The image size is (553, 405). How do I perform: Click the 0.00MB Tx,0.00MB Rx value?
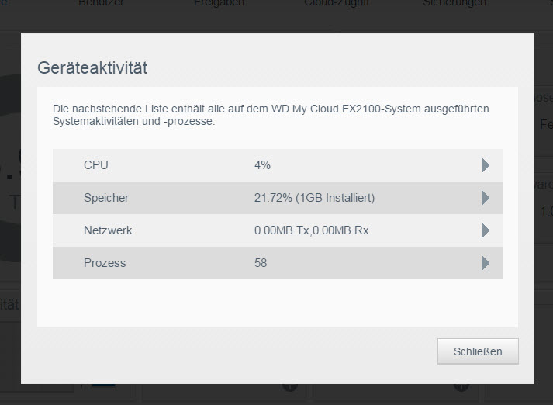312,230
